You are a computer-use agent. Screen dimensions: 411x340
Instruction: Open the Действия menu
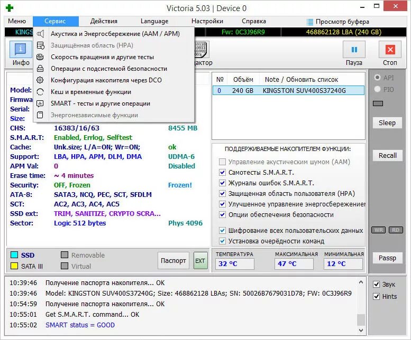point(104,21)
